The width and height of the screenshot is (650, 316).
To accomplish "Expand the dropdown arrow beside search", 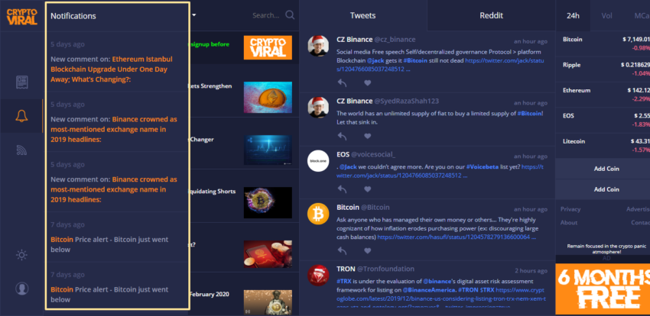I will coord(193,15).
